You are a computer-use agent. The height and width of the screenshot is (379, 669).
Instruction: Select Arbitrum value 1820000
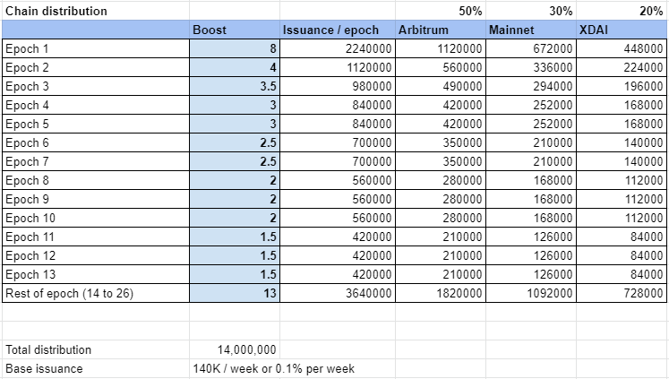(441, 293)
